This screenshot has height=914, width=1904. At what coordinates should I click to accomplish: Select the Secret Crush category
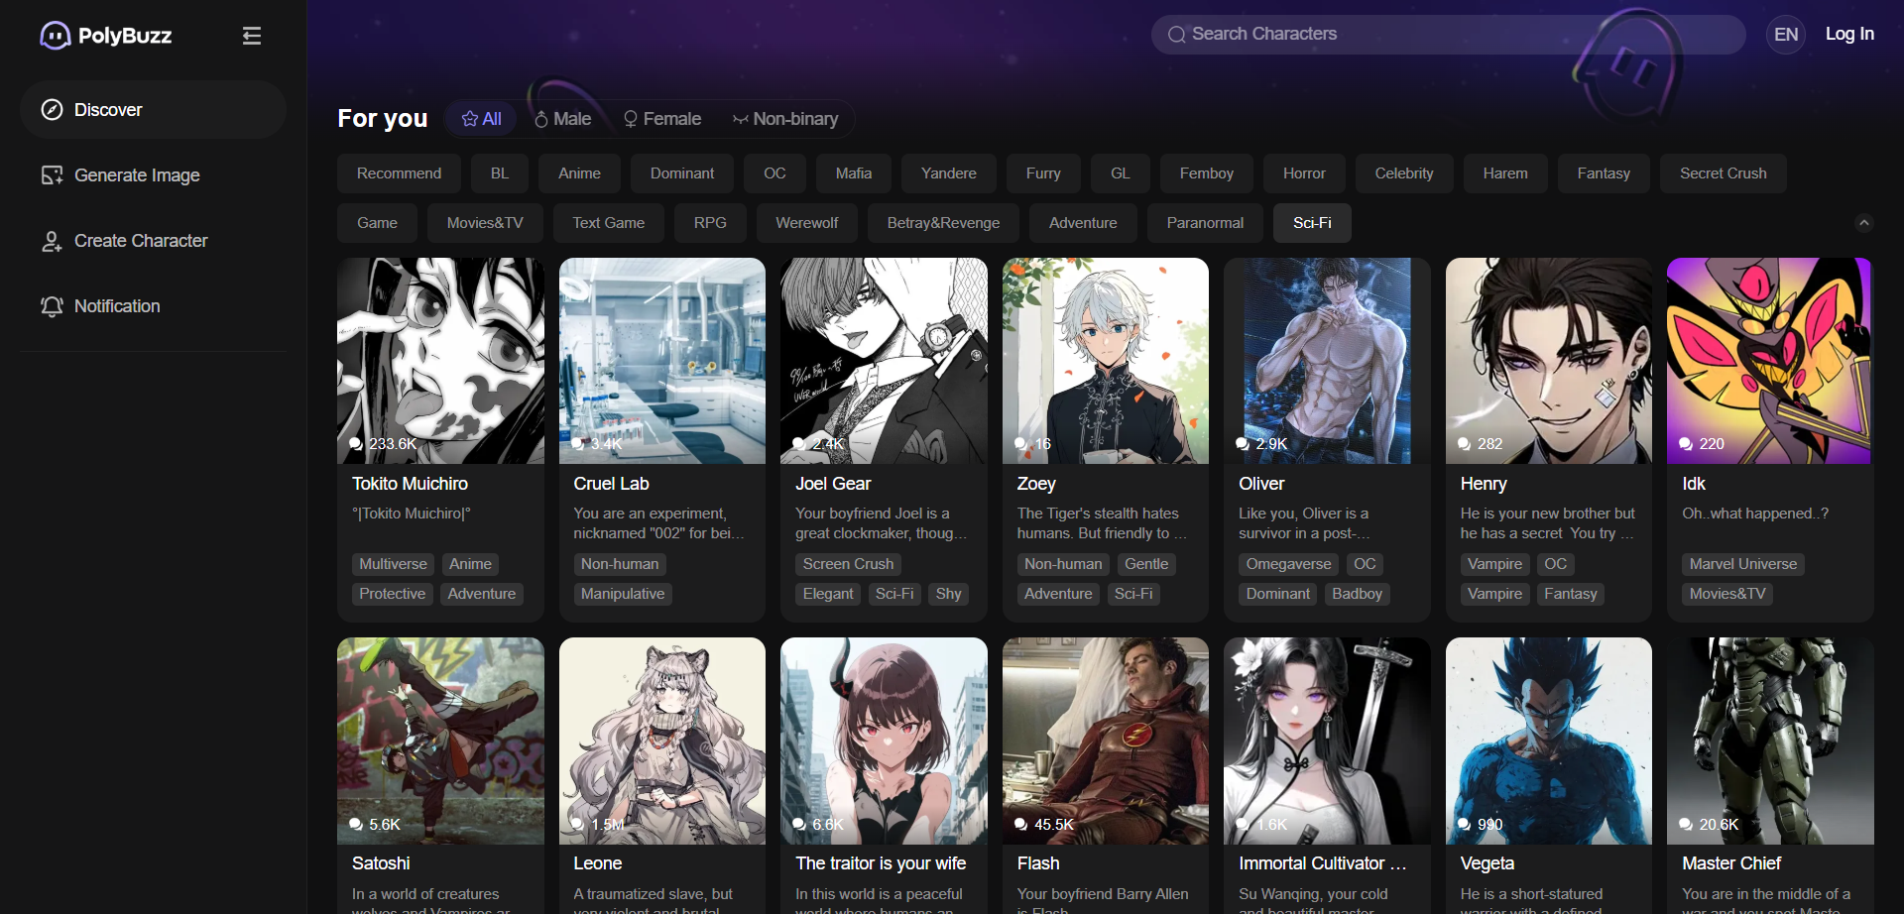pos(1723,173)
